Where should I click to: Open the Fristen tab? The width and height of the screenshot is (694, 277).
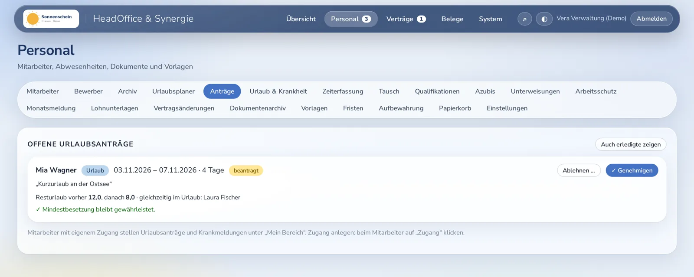point(353,108)
